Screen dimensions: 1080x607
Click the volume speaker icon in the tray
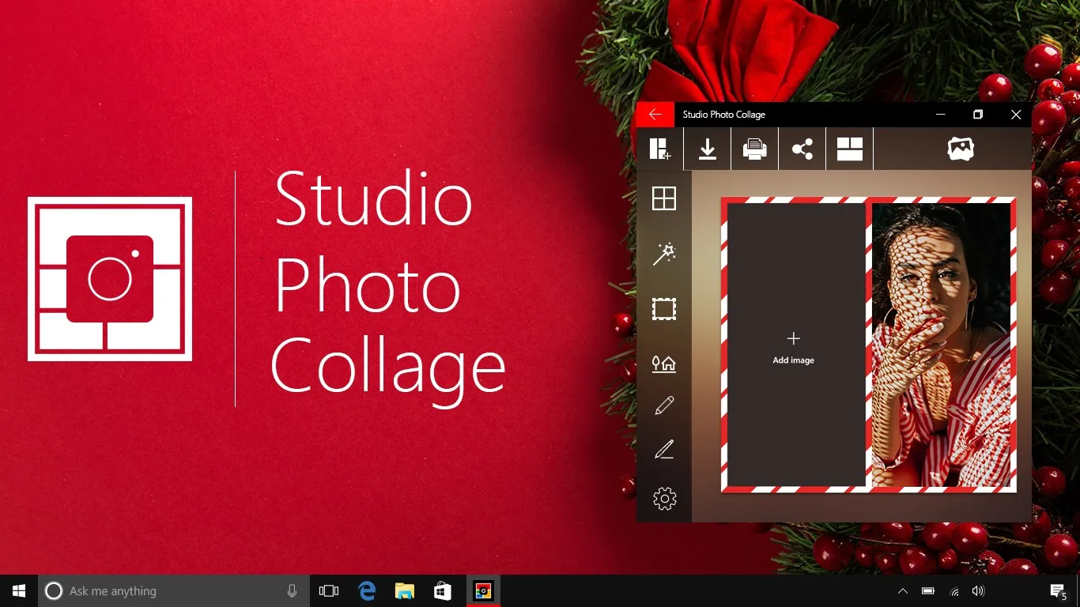[x=978, y=590]
